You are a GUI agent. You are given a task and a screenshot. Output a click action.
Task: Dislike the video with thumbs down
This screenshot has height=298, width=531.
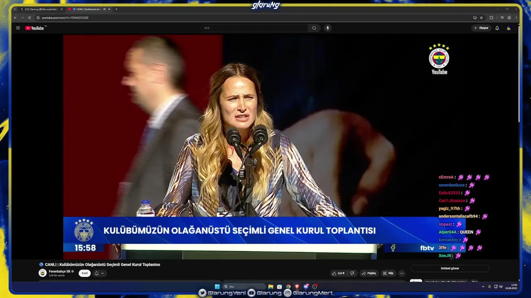click(352, 273)
